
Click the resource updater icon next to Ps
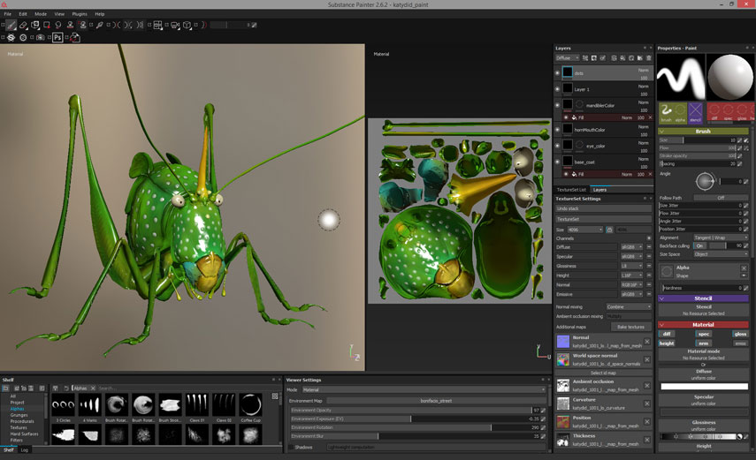[75, 38]
